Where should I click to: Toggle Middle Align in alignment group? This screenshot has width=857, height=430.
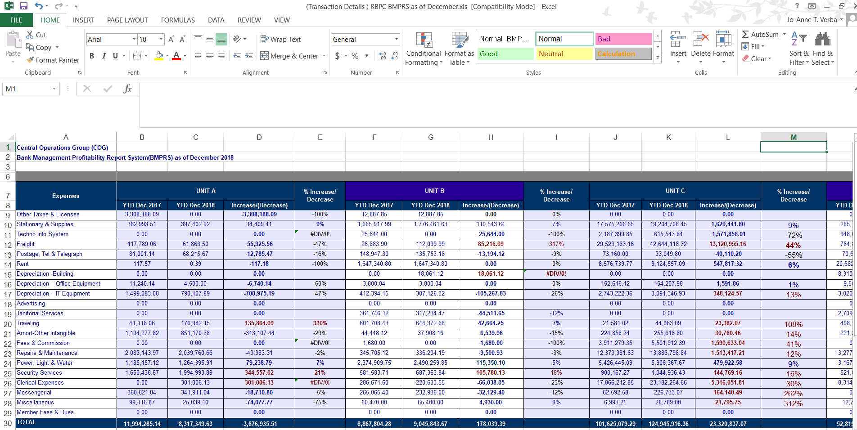coord(210,39)
